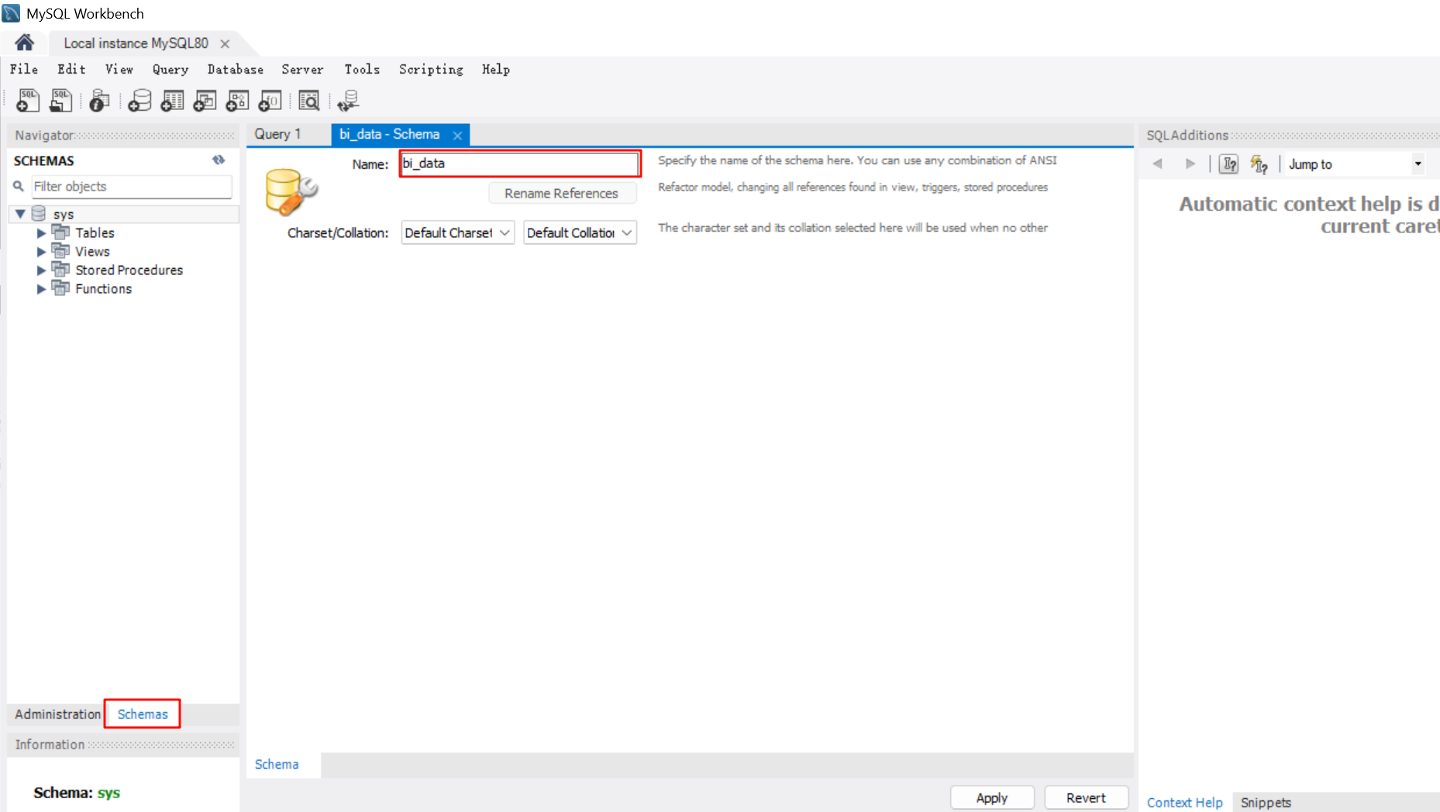Click the Revert button
The image size is (1440, 812).
1086,797
